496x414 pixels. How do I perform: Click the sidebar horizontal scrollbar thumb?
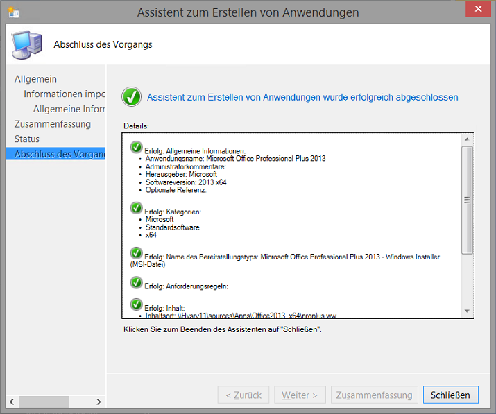[x=44, y=402]
